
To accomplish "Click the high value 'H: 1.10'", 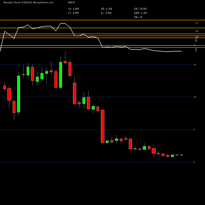I will click(x=107, y=9).
